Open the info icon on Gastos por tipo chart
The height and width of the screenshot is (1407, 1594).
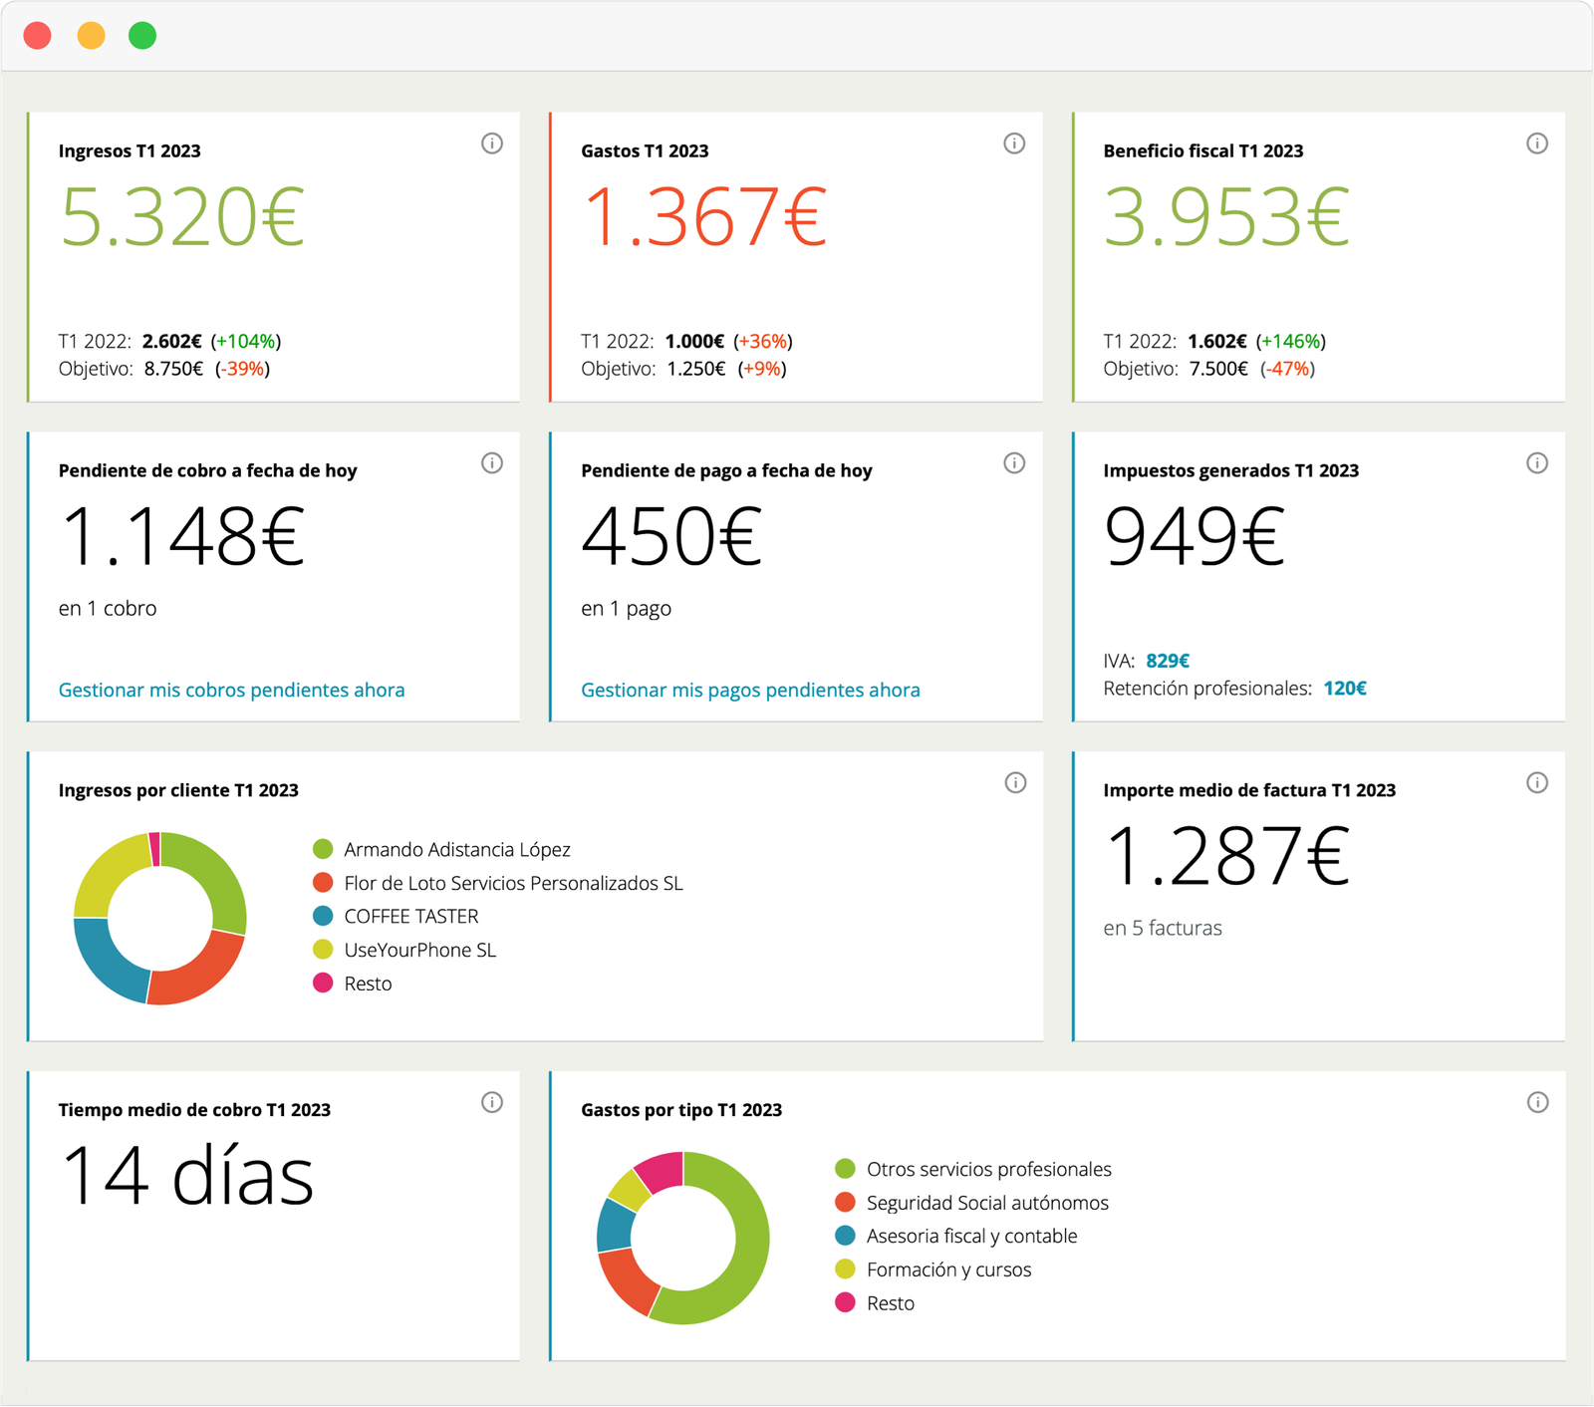(1536, 1102)
